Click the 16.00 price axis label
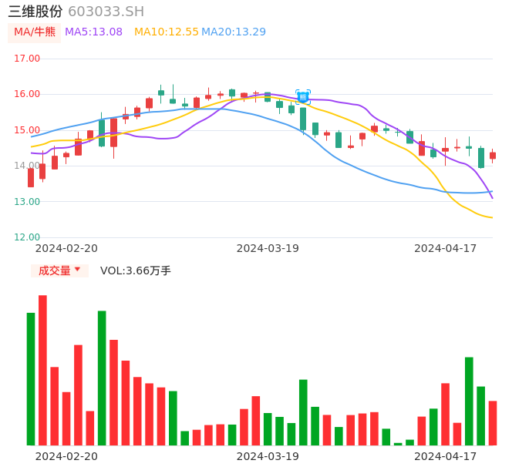This screenshot has height=467, width=529. tap(27, 94)
